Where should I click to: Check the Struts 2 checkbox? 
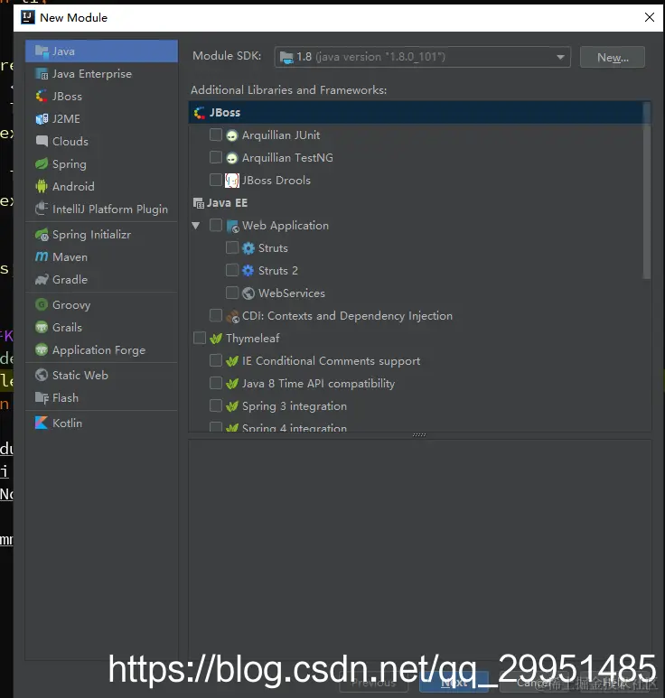pos(232,270)
